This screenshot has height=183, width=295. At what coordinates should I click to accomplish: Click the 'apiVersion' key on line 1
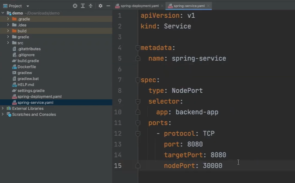tap(160, 16)
